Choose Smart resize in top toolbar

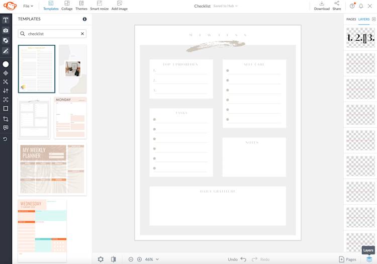(x=100, y=6)
